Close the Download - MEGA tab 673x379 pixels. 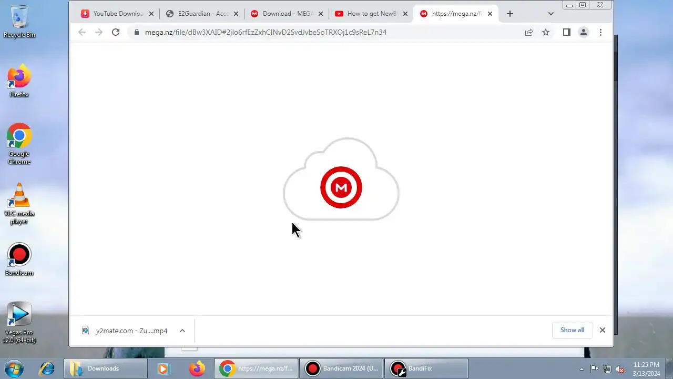pos(321,14)
